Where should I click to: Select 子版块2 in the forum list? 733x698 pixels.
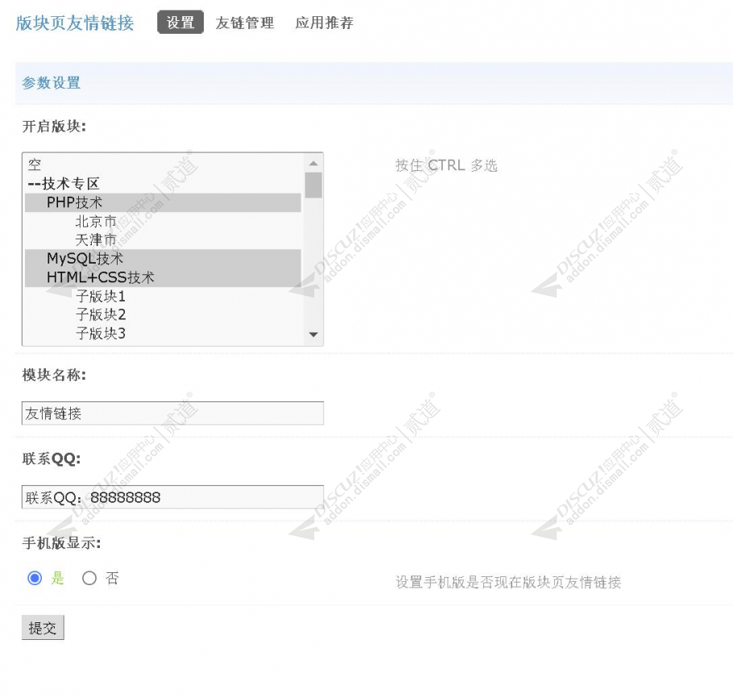tap(163, 314)
